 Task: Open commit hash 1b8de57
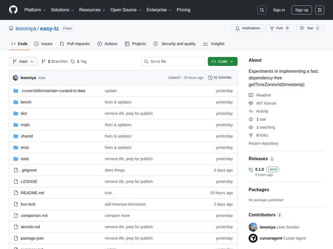tap(174, 78)
